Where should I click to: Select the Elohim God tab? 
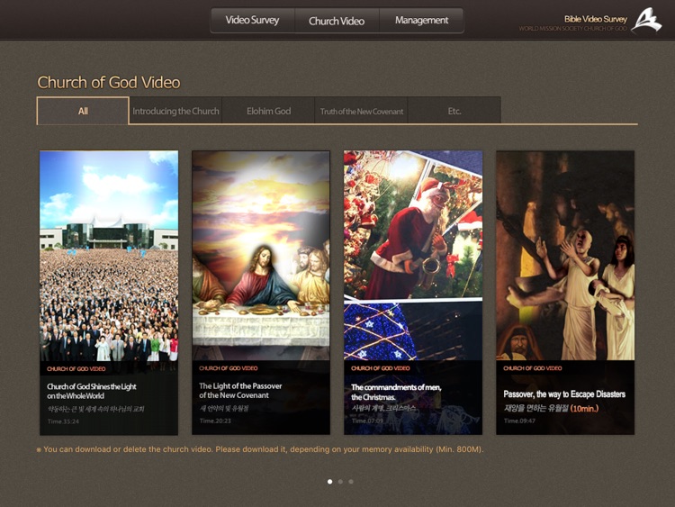(268, 111)
